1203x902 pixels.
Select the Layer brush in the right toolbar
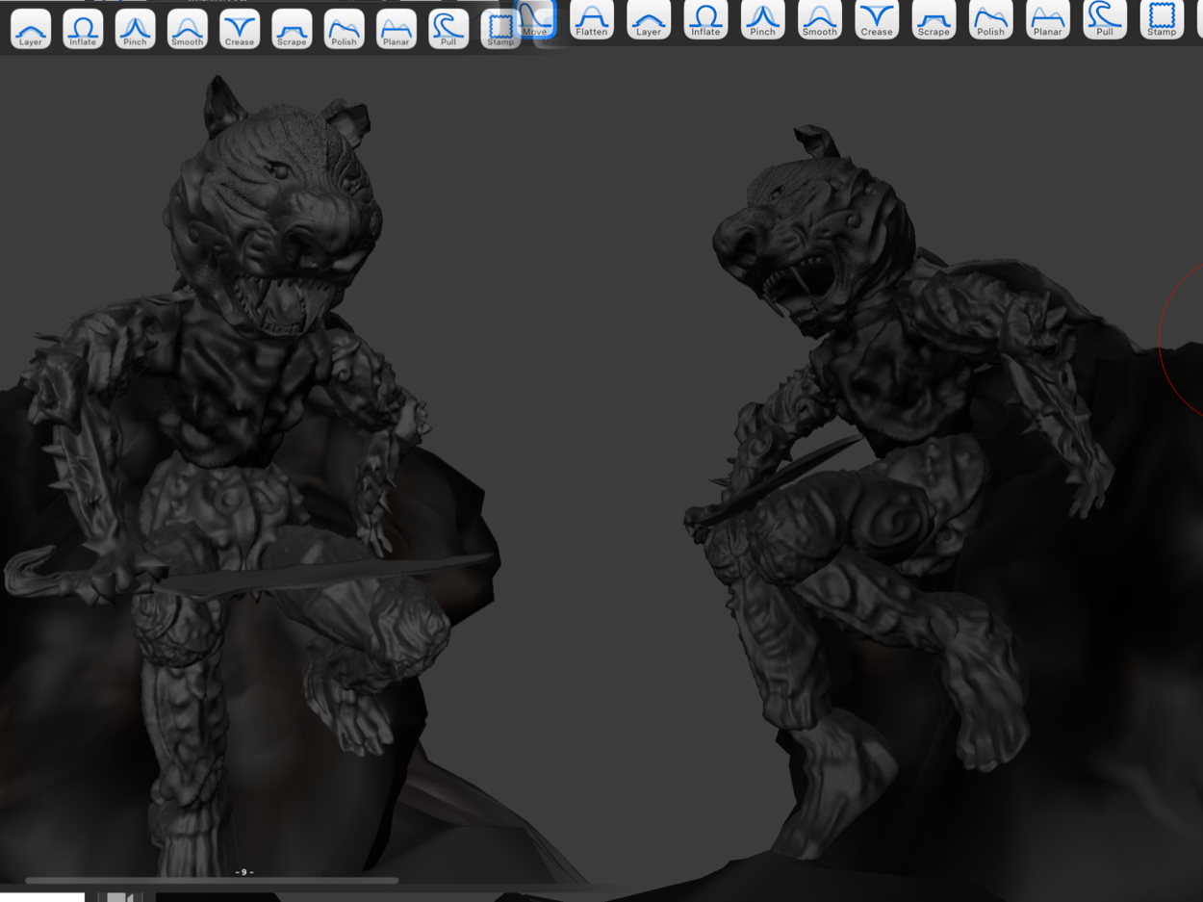pyautogui.click(x=649, y=19)
